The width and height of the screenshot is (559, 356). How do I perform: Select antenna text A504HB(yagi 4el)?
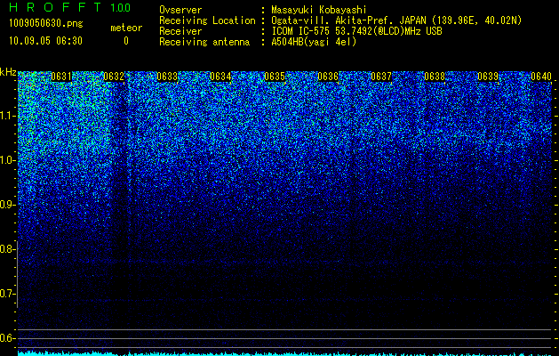coord(314,42)
